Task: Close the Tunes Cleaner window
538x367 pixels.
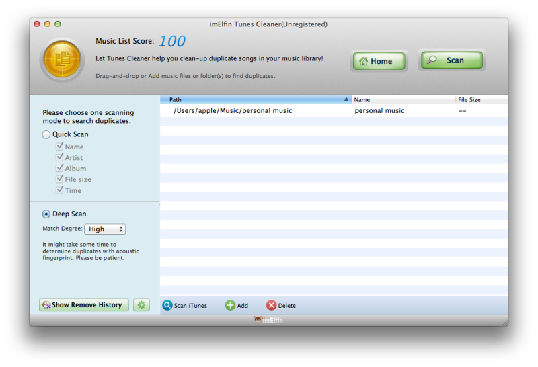Action: [x=37, y=24]
